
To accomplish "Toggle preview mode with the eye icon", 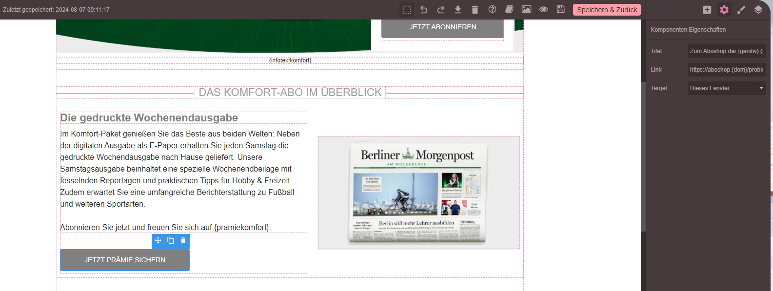I will (543, 10).
